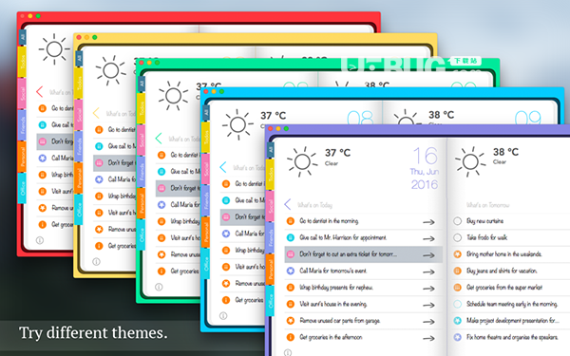Check off Take frodo for walk task
The width and height of the screenshot is (570, 356).
457,237
